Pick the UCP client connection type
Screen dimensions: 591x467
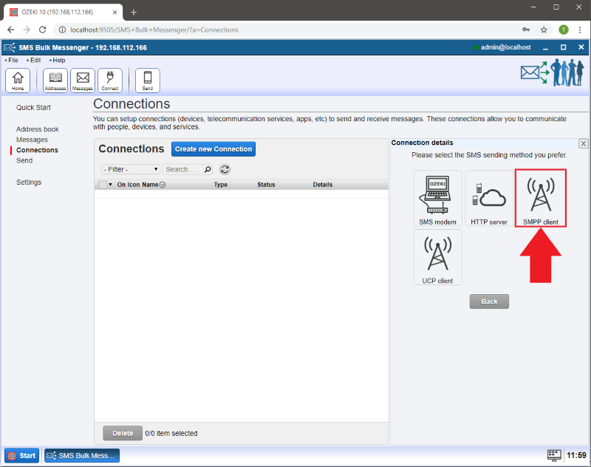(x=438, y=256)
